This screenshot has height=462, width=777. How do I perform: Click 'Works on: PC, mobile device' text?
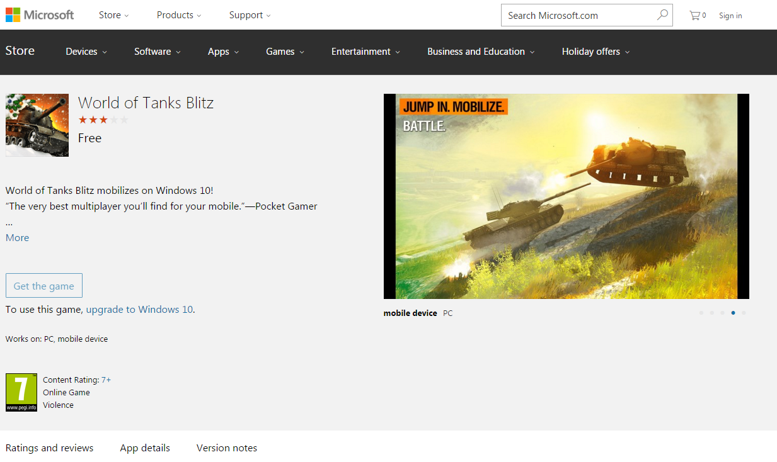[x=57, y=339]
